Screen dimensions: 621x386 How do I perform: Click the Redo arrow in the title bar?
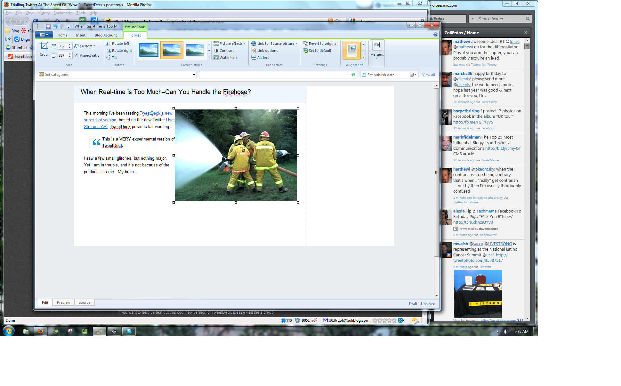tap(62, 27)
